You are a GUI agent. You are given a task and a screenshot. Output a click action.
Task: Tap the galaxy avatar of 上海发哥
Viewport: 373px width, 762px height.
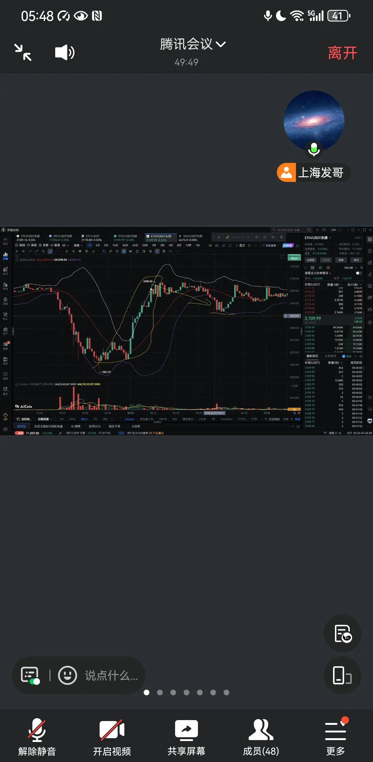pos(314,121)
